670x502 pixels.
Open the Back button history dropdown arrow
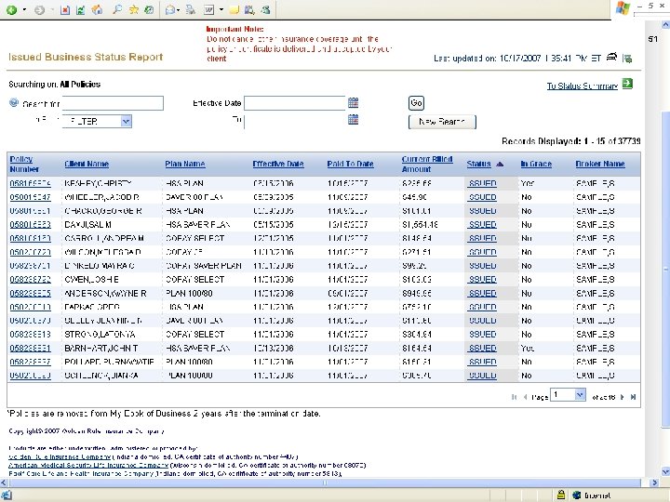pyautogui.click(x=24, y=10)
